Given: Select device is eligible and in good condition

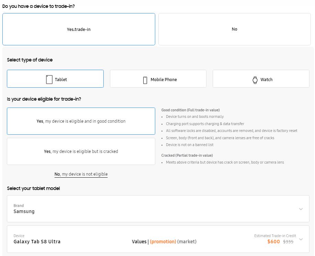Looking at the screenshot, I should point(81,121).
